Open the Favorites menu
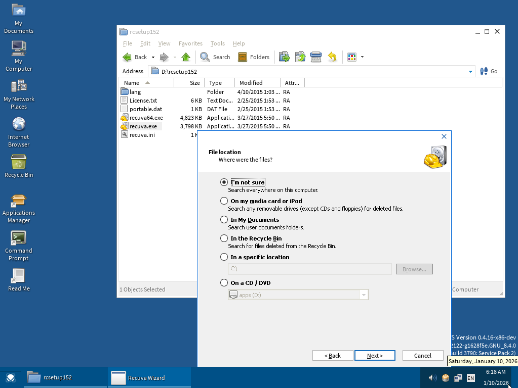This screenshot has height=388, width=518. [x=190, y=43]
